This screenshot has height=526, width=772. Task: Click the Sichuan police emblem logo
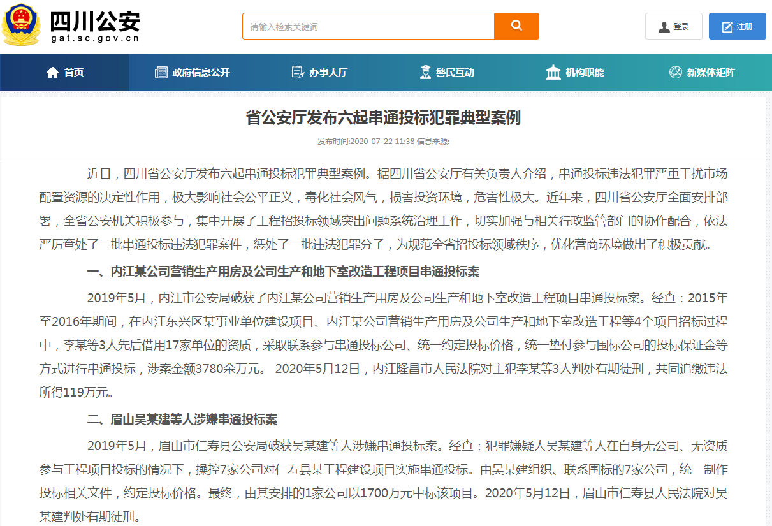[22, 25]
